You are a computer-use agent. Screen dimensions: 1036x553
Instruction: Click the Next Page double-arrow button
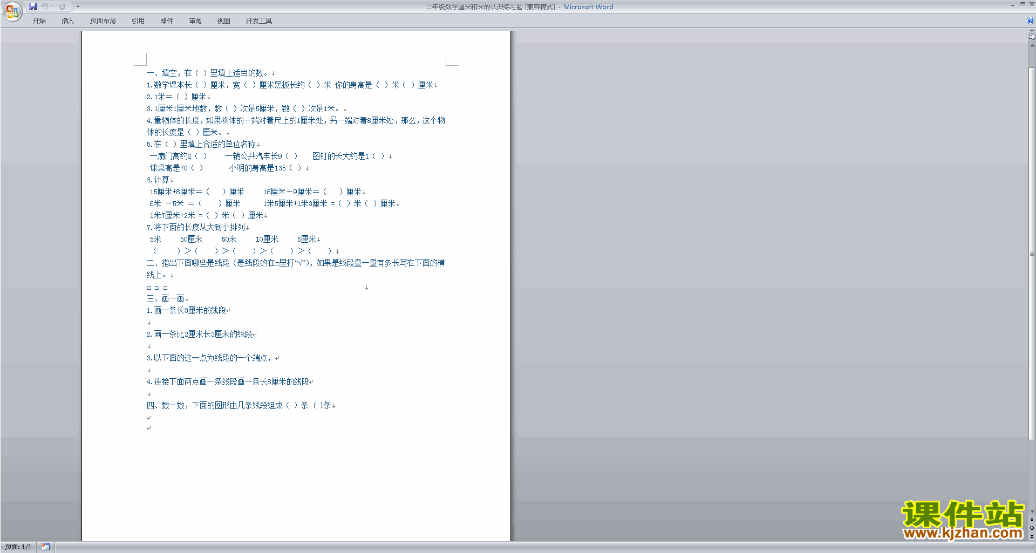point(1032,536)
